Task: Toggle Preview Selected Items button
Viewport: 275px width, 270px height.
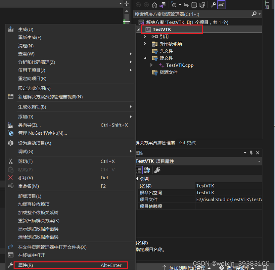Action: pyautogui.click(x=221, y=5)
